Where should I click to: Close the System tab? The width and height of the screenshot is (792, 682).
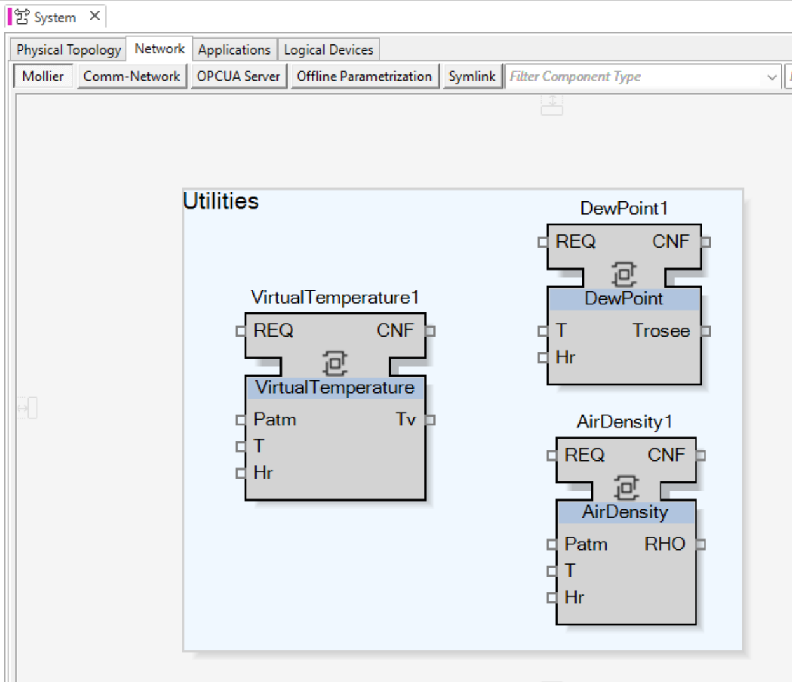pos(95,16)
